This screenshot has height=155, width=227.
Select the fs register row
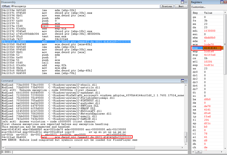208,21
